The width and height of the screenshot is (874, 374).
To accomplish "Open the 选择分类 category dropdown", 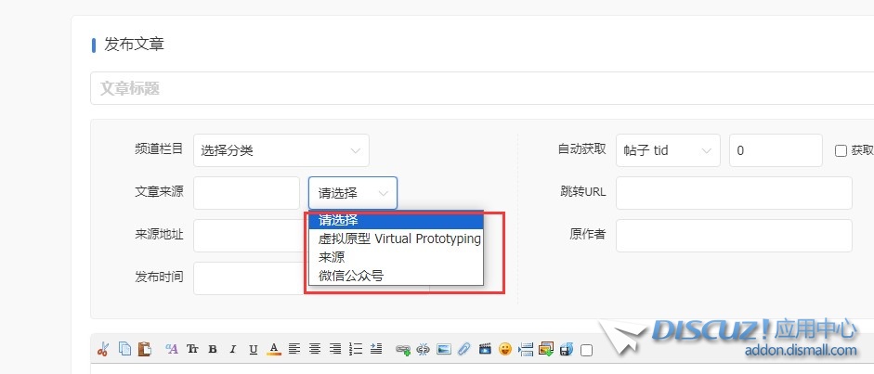I will pos(280,150).
